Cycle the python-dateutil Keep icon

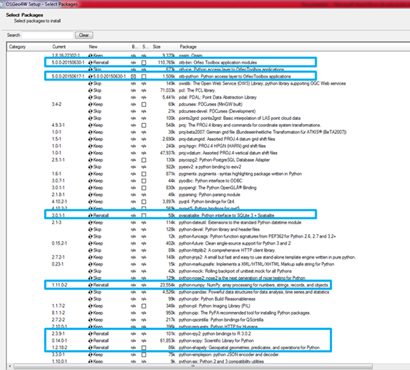pyautogui.click(x=91, y=223)
